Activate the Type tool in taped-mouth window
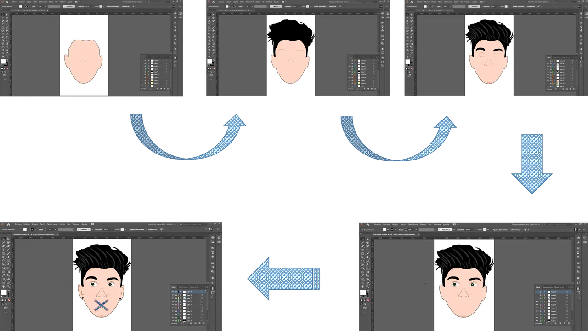 [3, 250]
